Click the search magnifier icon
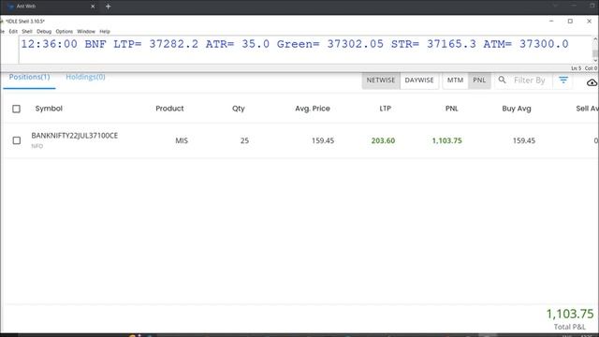599x337 pixels. (502, 80)
